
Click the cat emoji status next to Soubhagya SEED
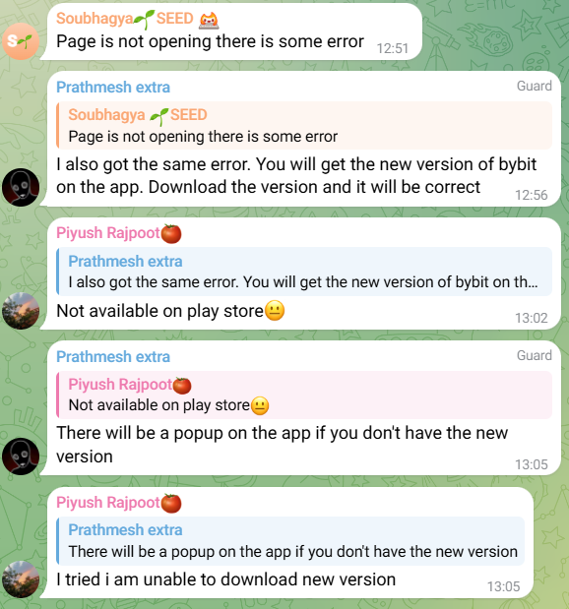coord(209,20)
